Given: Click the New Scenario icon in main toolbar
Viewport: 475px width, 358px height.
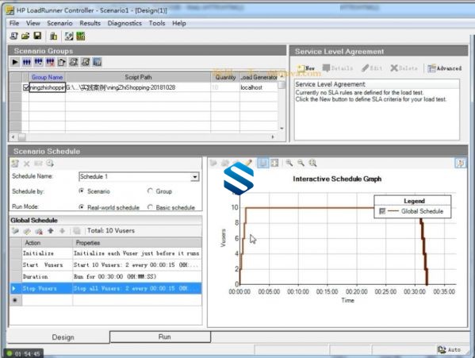Looking at the screenshot, I should click(x=13, y=36).
